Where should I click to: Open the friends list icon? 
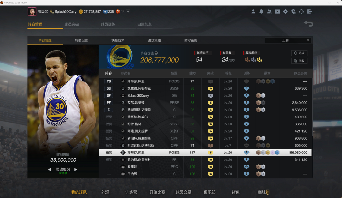point(269,12)
